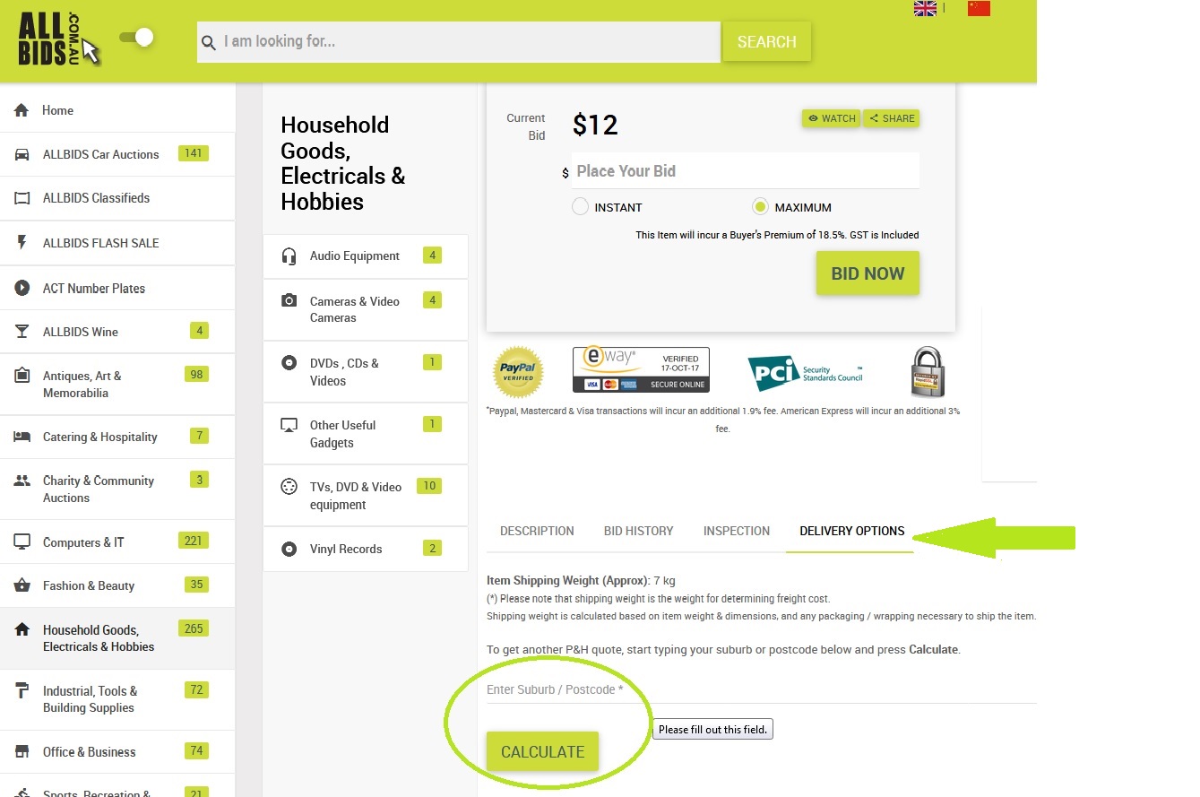Image resolution: width=1200 pixels, height=797 pixels.
Task: Click the ALLBIDS logo
Action: click(x=59, y=39)
